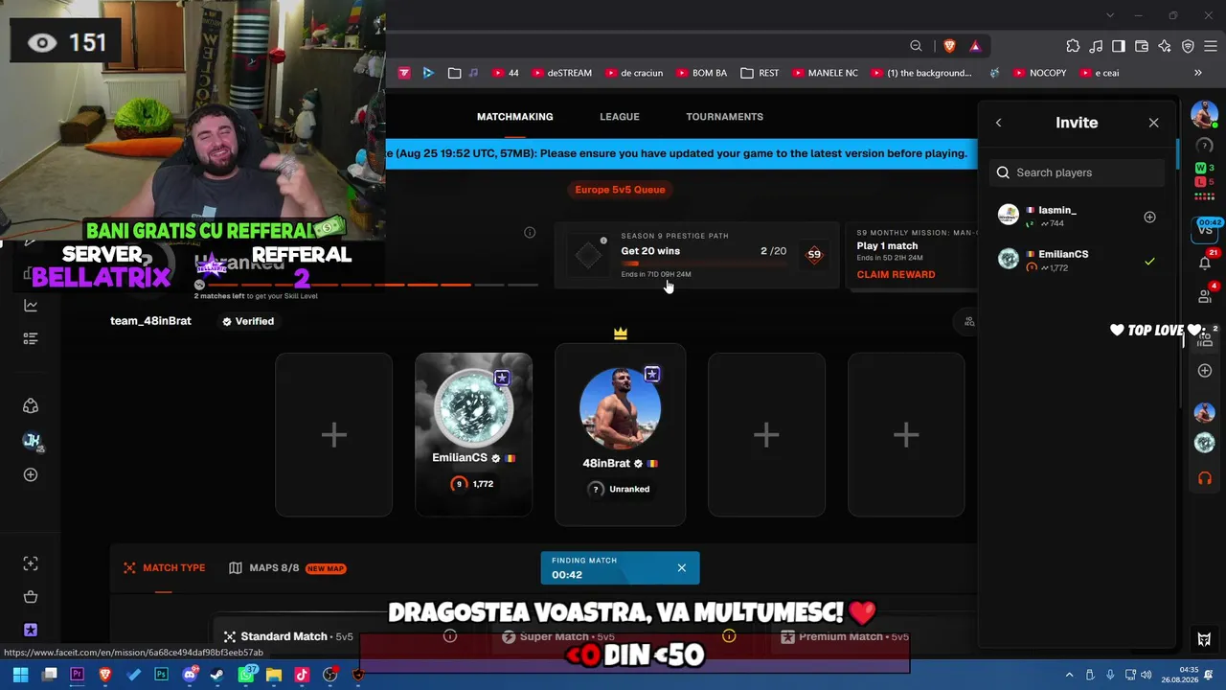Open the browser extensions puzzle icon

click(1073, 46)
